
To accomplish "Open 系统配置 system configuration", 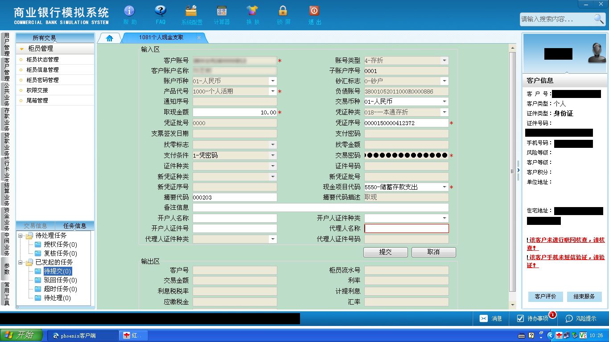I will [x=191, y=15].
